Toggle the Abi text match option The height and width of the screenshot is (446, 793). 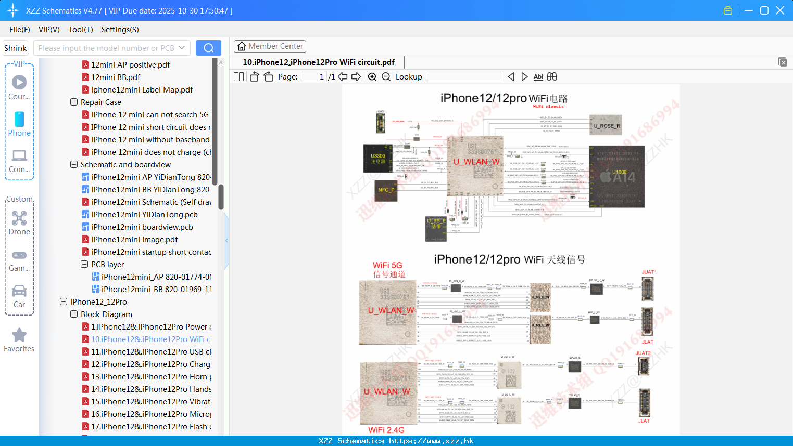pos(538,77)
